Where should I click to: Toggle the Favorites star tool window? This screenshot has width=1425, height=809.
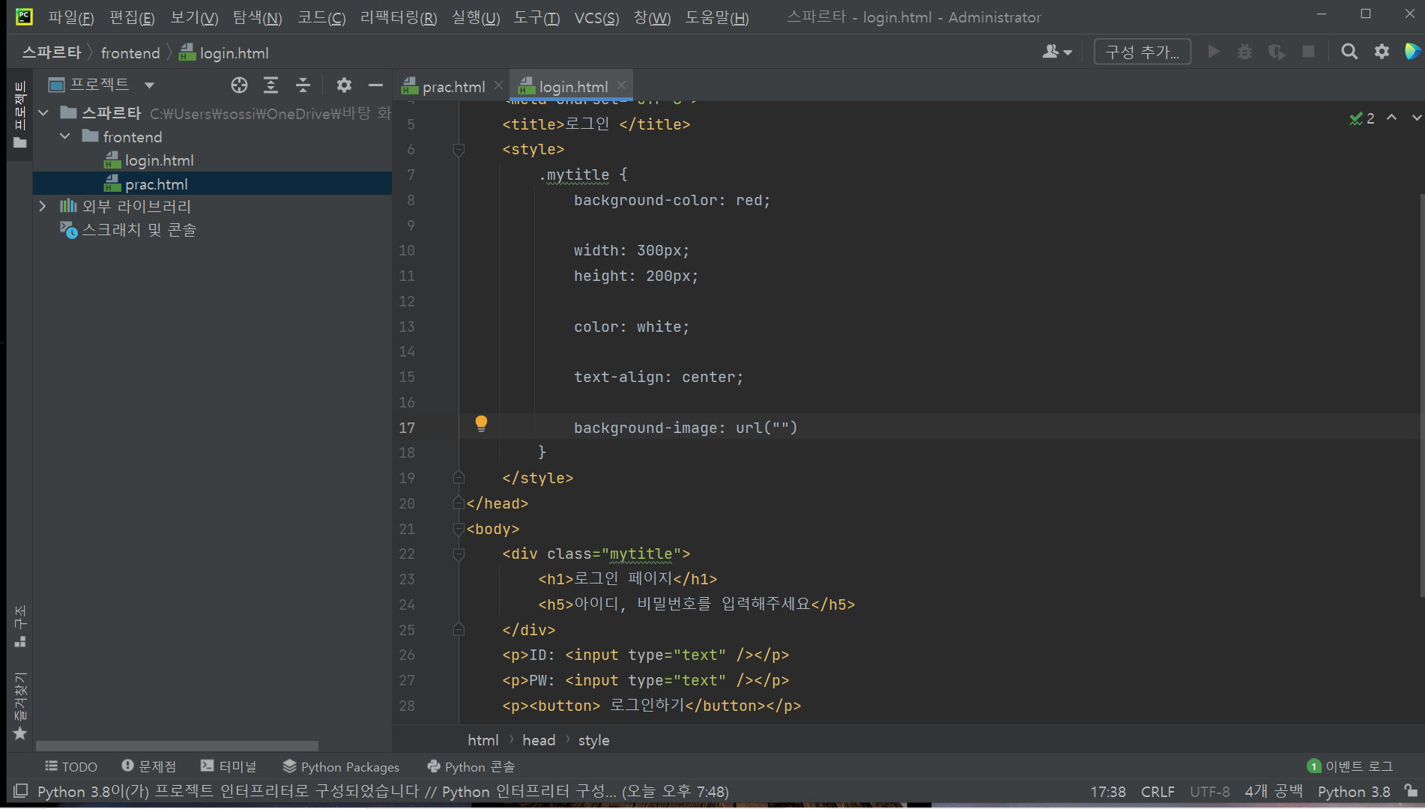(x=20, y=733)
